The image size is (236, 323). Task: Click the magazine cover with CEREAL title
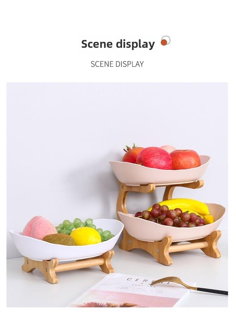tap(132, 291)
